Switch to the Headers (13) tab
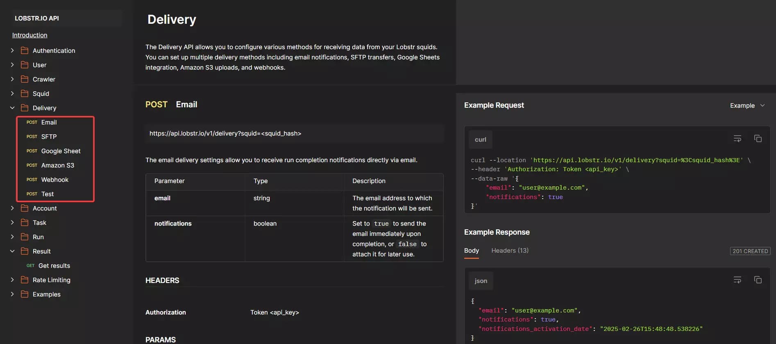 pyautogui.click(x=510, y=250)
